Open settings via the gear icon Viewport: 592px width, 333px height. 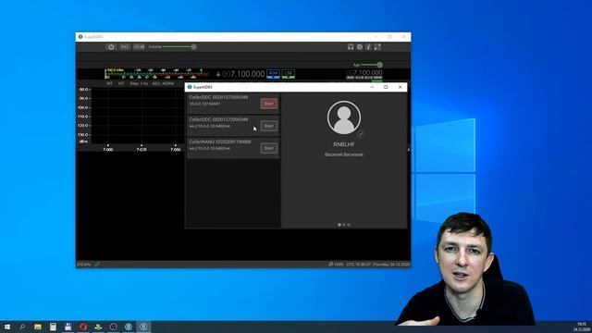click(360, 47)
